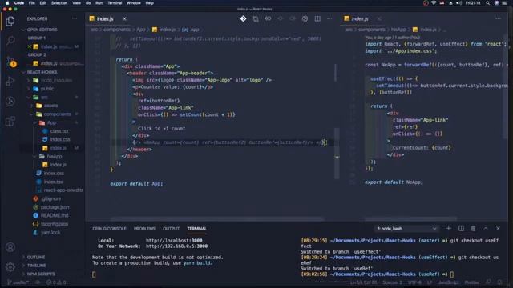Open the Help menu

150,3
